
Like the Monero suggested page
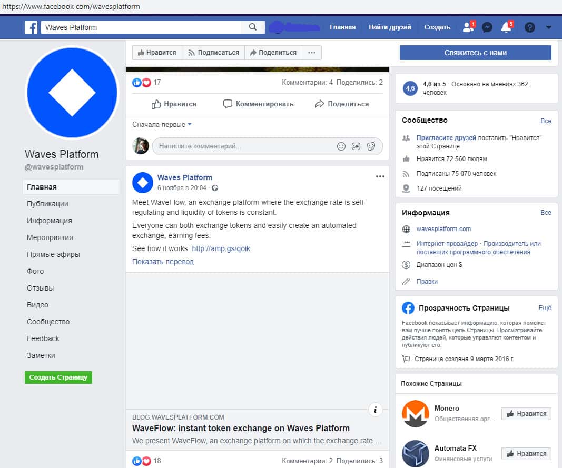526,414
